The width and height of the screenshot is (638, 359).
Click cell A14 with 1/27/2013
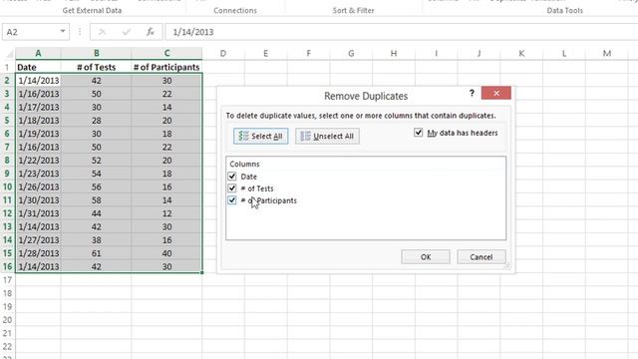tap(38, 240)
